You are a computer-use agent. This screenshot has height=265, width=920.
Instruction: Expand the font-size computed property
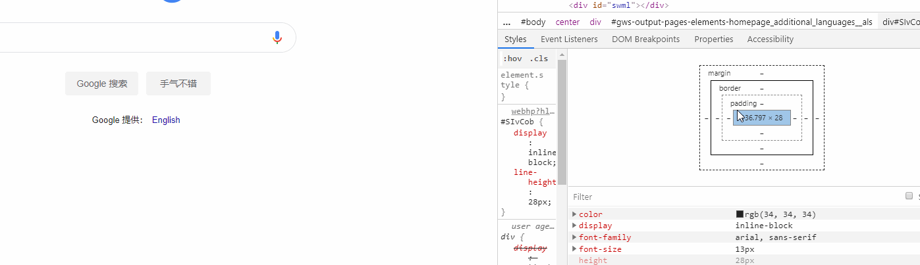pyautogui.click(x=574, y=249)
